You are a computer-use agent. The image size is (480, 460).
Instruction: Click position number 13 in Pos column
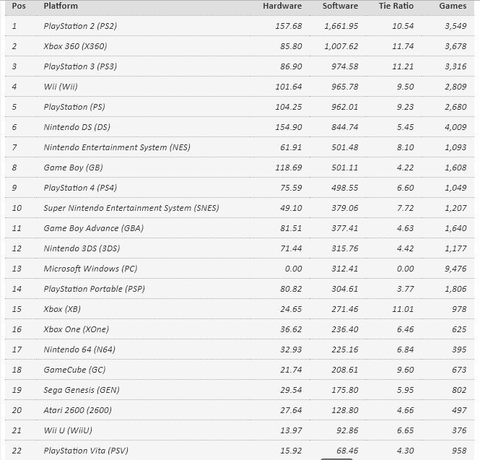tap(17, 269)
